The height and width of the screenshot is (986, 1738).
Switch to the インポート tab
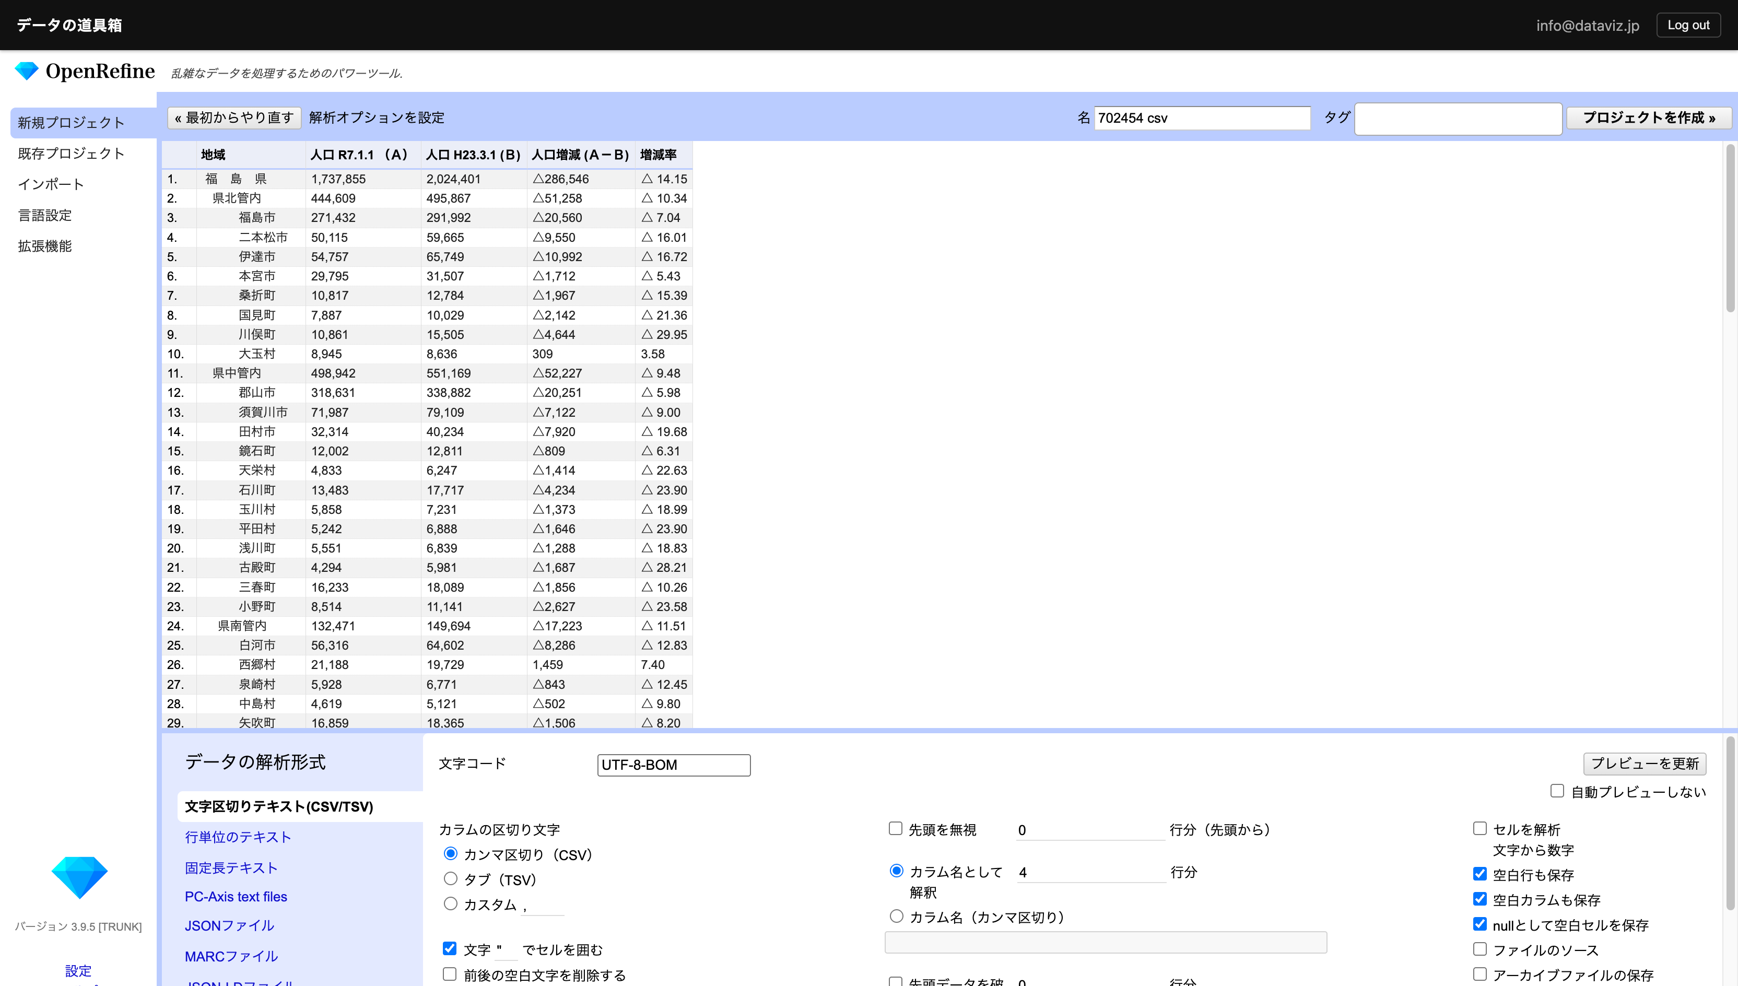(51, 184)
